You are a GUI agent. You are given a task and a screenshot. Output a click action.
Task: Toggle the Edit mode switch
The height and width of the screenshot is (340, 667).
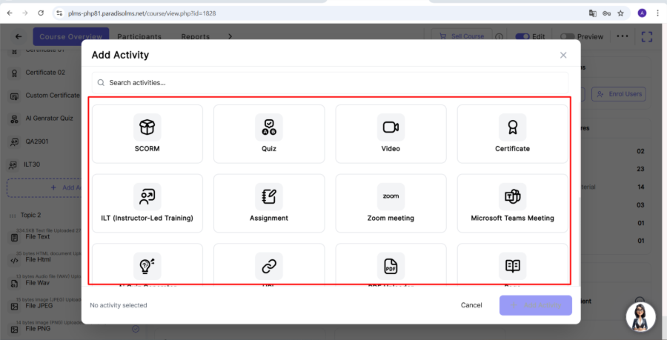[x=522, y=36]
